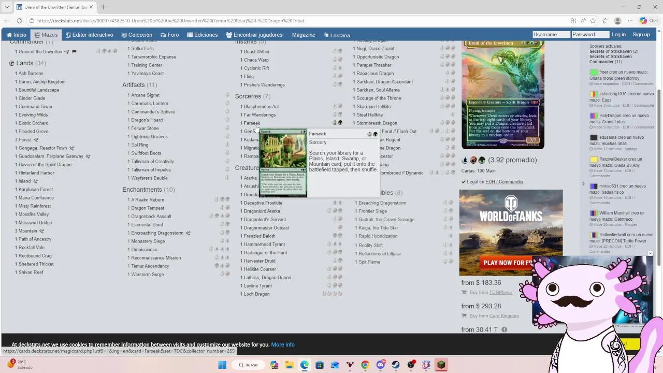Screen dimensions: 663x373
Task: Open the tab search dropdown arrow
Action: [x=7, y=7]
